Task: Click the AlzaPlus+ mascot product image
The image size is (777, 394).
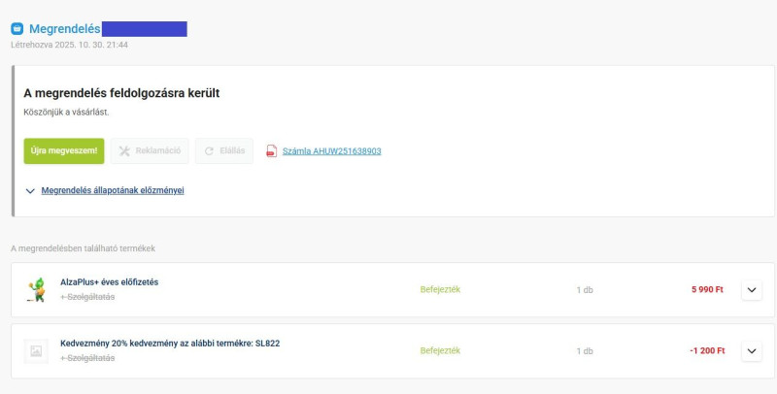Action: [x=36, y=289]
